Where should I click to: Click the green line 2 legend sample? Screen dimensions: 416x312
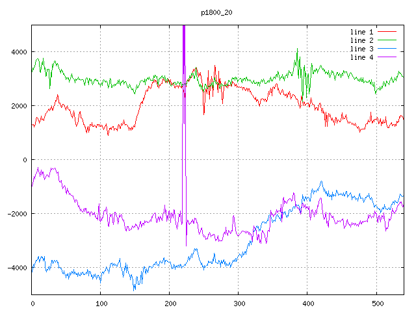(387, 40)
